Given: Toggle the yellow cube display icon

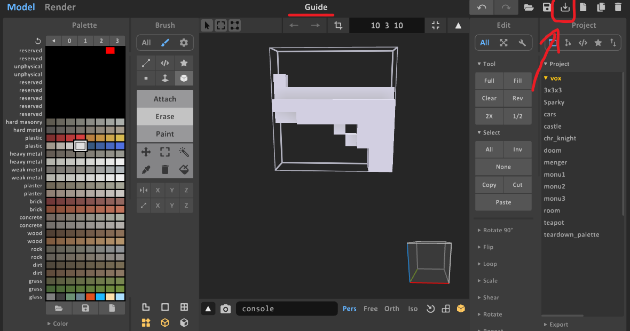Looking at the screenshot, I should tap(461, 309).
